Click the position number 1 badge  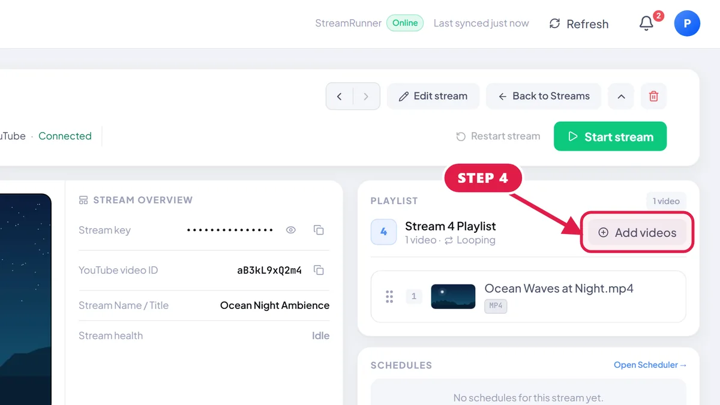(414, 296)
